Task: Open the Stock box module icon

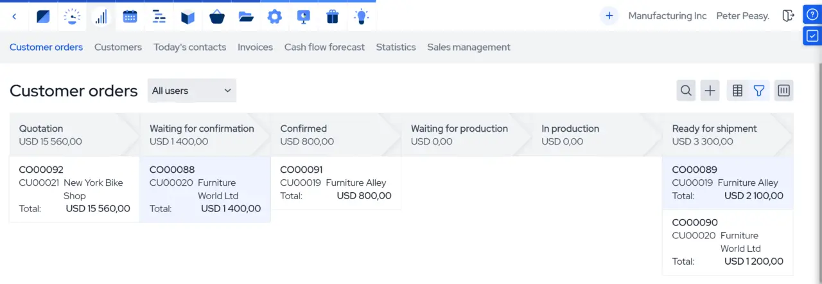Action: tap(188, 17)
